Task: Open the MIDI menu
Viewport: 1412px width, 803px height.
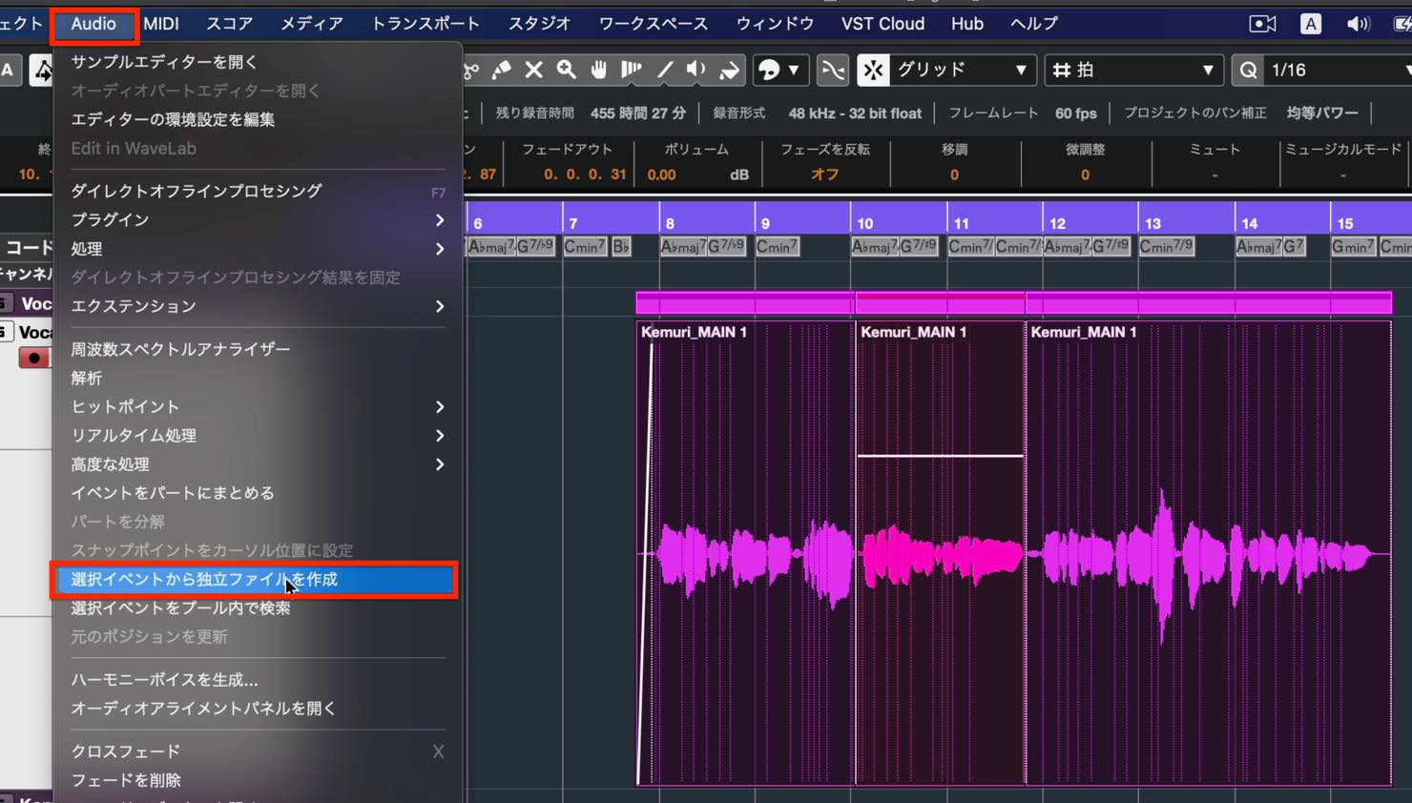Action: [x=161, y=24]
